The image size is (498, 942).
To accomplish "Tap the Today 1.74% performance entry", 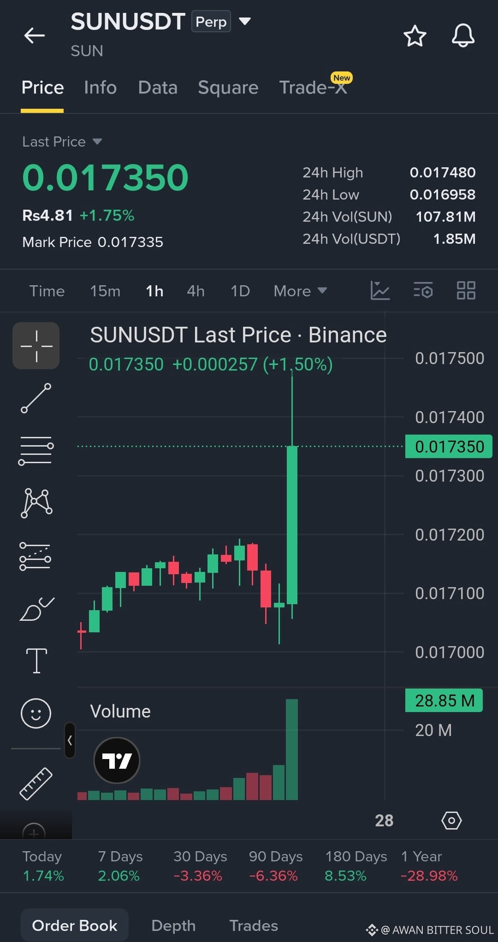I will coord(43,866).
